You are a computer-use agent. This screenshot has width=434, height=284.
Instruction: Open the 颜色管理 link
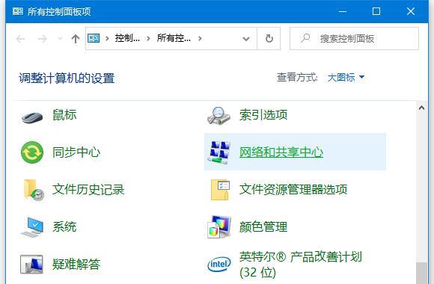(263, 226)
